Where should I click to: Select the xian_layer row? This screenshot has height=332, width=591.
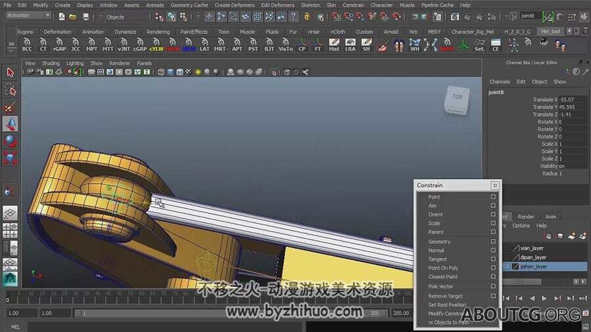(545, 248)
